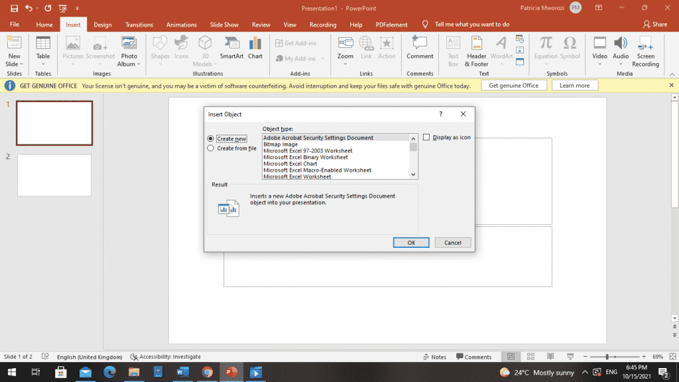Viewport: 679px width, 382px height.
Task: Add a Comment from the ribbon
Action: (x=420, y=48)
